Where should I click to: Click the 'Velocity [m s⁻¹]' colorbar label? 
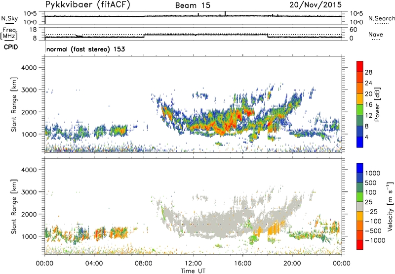click(390, 206)
